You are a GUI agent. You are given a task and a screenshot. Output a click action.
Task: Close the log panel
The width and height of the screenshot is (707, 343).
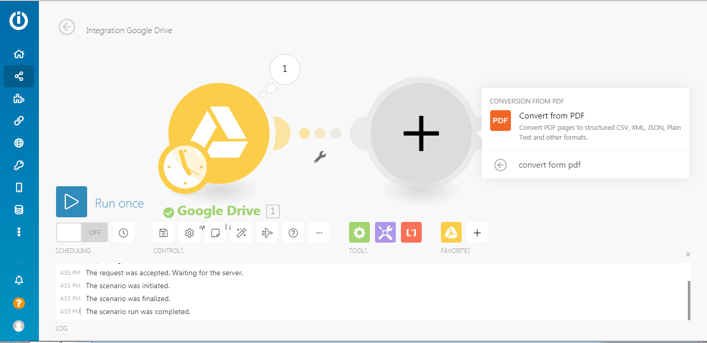(x=688, y=255)
